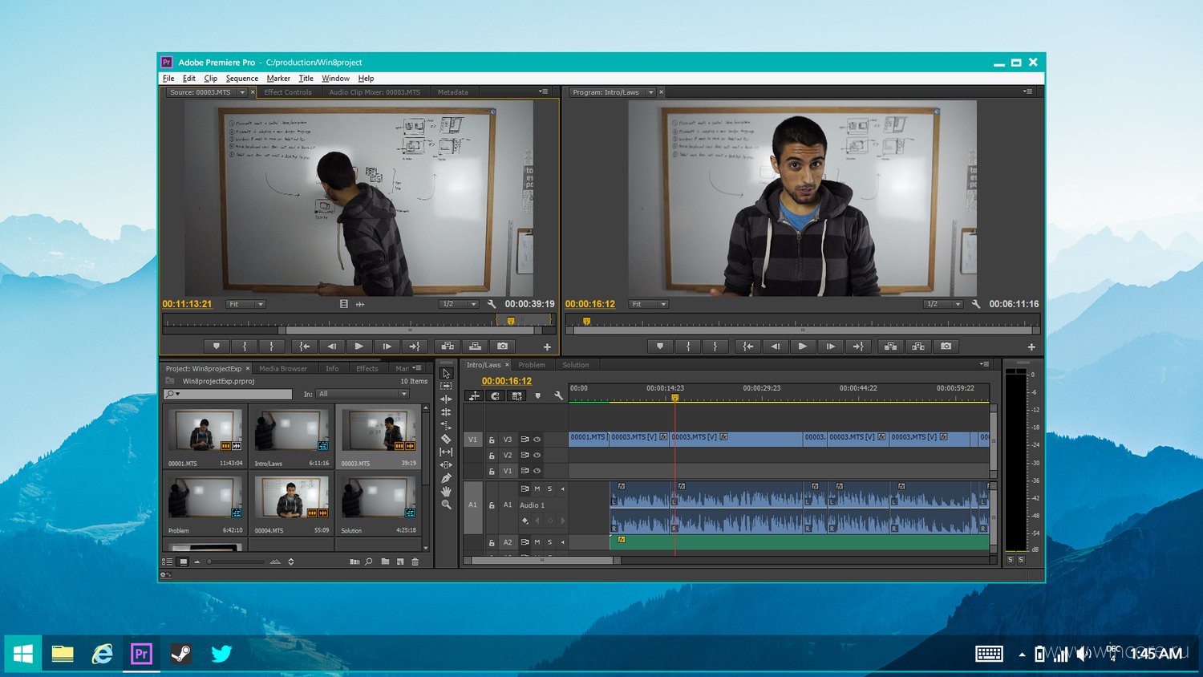Screen dimensions: 1203x677
Task: Select the Zoom tool in tools panel
Action: coord(447,505)
